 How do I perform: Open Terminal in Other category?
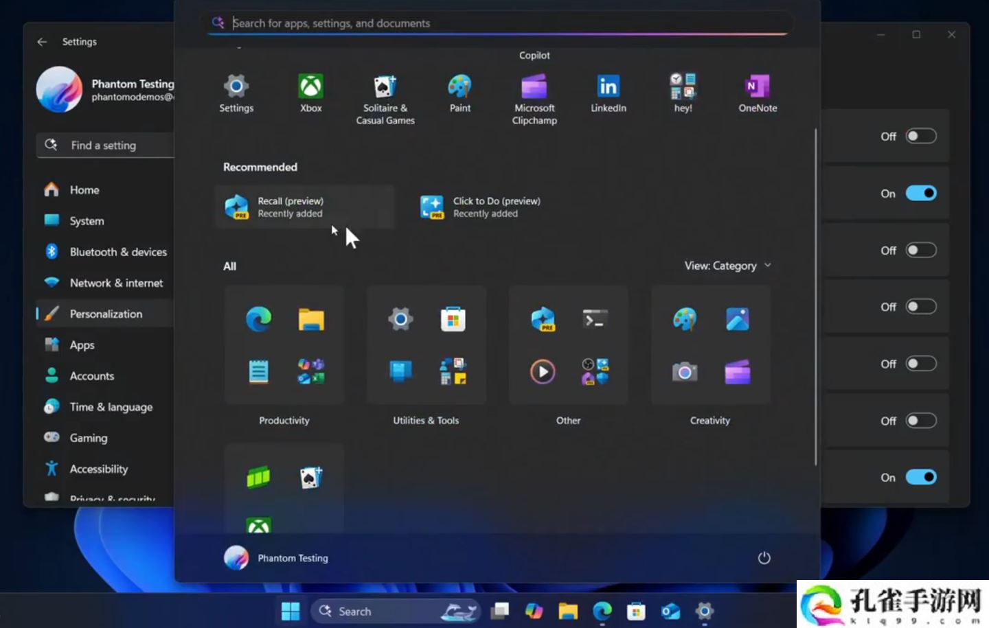click(595, 319)
